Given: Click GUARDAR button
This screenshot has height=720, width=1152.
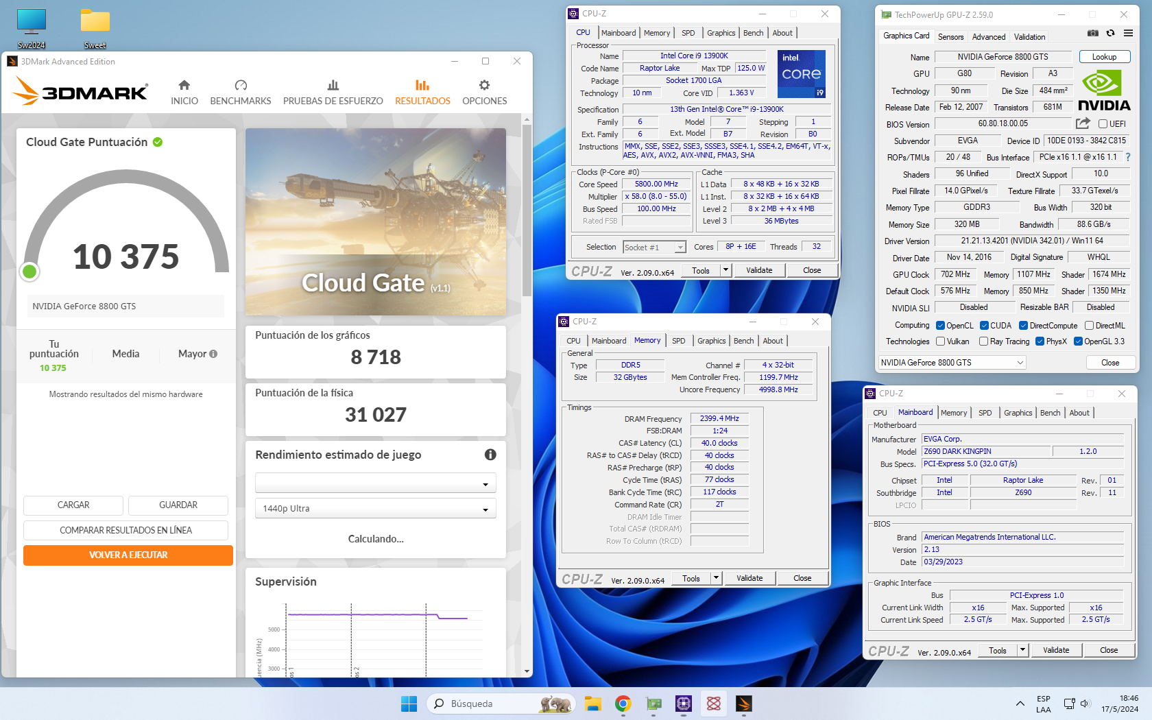Looking at the screenshot, I should pyautogui.click(x=178, y=505).
